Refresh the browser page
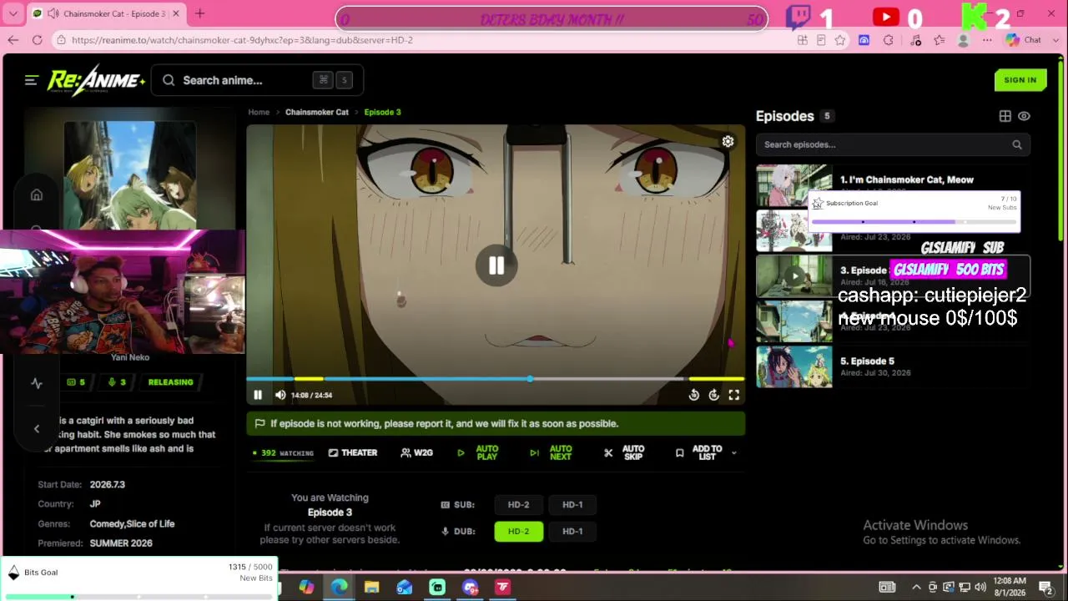The image size is (1068, 601). tap(37, 40)
